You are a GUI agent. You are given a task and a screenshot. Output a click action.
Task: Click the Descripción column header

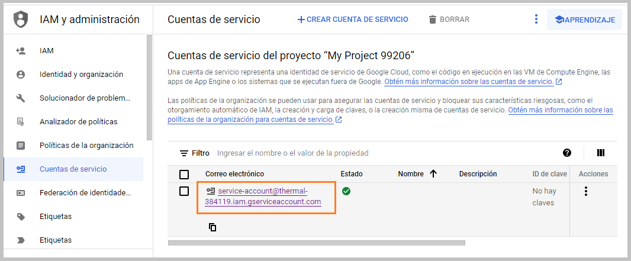pyautogui.click(x=478, y=174)
